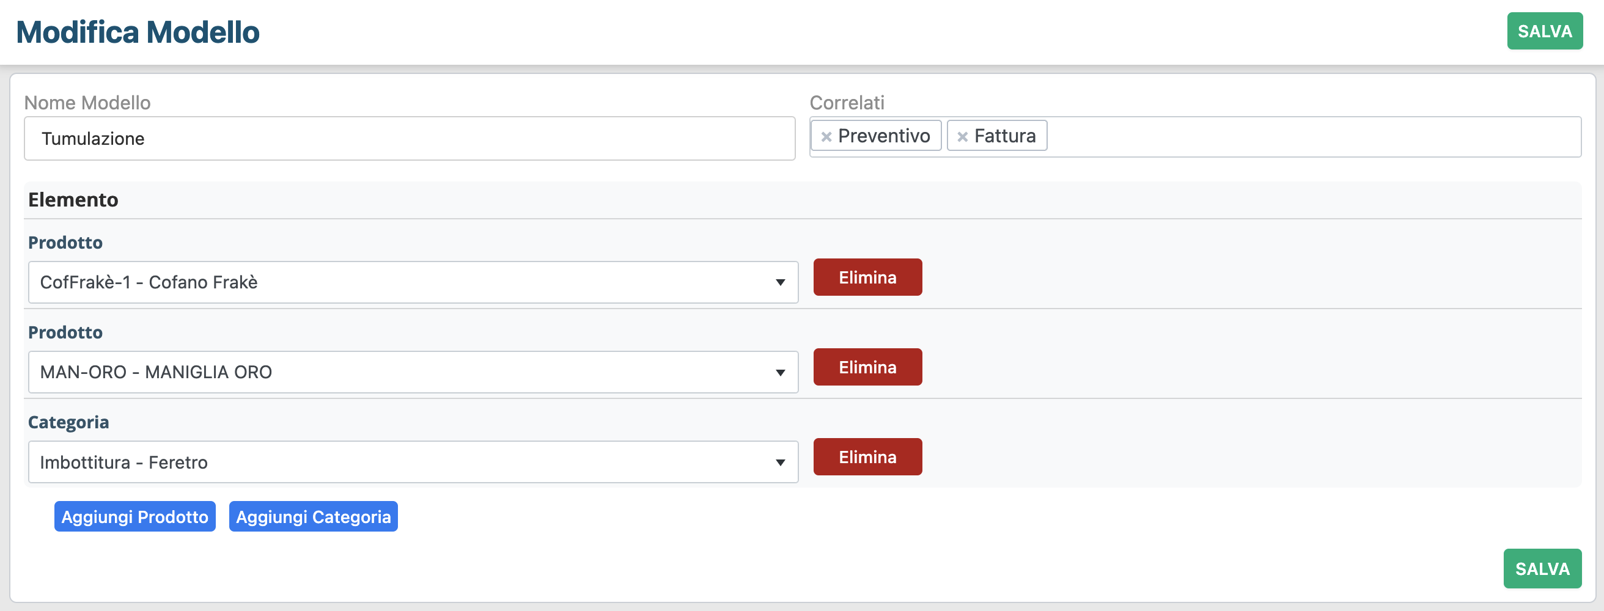The image size is (1604, 611).
Task: Click the empty area of Correlati field
Action: (1308, 137)
